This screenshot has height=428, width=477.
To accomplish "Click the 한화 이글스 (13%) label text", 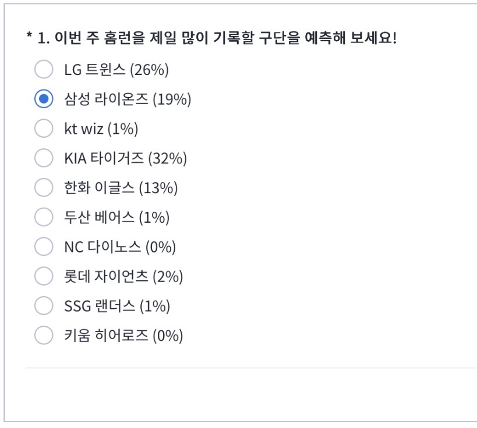I will point(121,188).
